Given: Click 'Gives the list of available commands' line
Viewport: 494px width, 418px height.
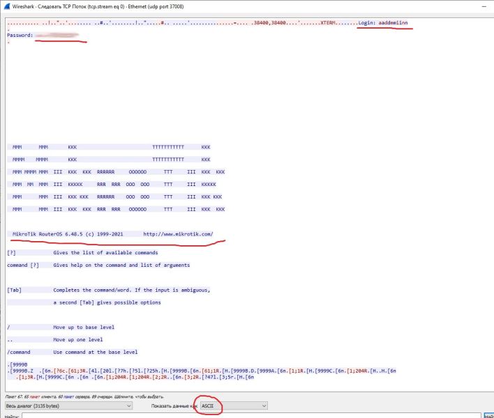Looking at the screenshot, I should 105,253.
